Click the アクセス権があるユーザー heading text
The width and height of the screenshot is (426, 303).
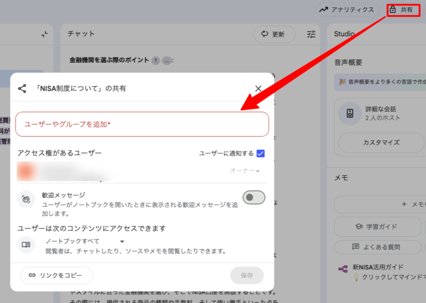(x=59, y=153)
